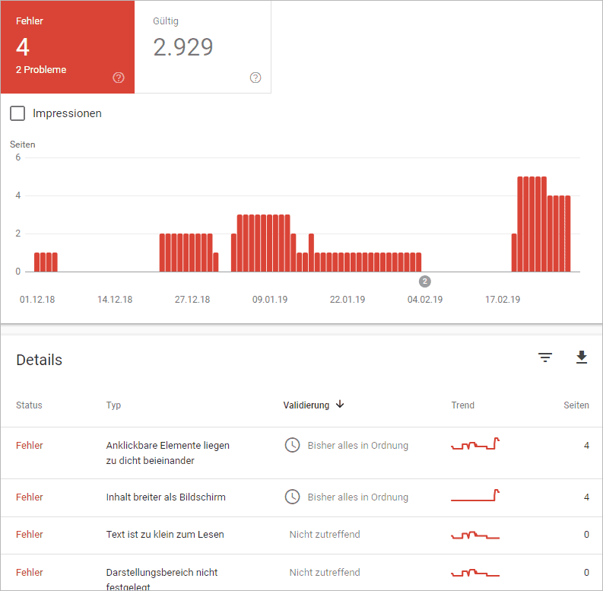Image resolution: width=603 pixels, height=591 pixels.
Task: Open the filter icon in Details
Action: coord(545,357)
